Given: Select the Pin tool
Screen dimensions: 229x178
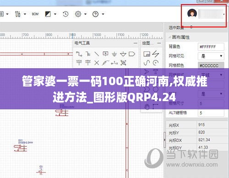Looking at the screenshot, I should tap(114, 63).
